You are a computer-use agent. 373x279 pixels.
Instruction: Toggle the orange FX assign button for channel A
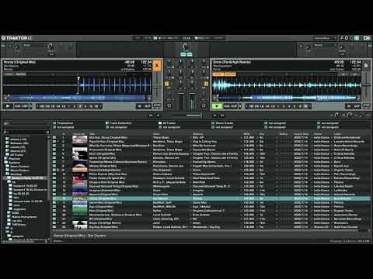click(x=167, y=84)
